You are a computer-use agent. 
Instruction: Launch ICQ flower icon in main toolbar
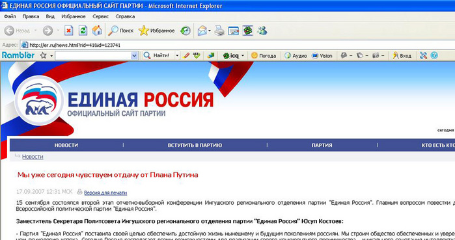[248, 31]
